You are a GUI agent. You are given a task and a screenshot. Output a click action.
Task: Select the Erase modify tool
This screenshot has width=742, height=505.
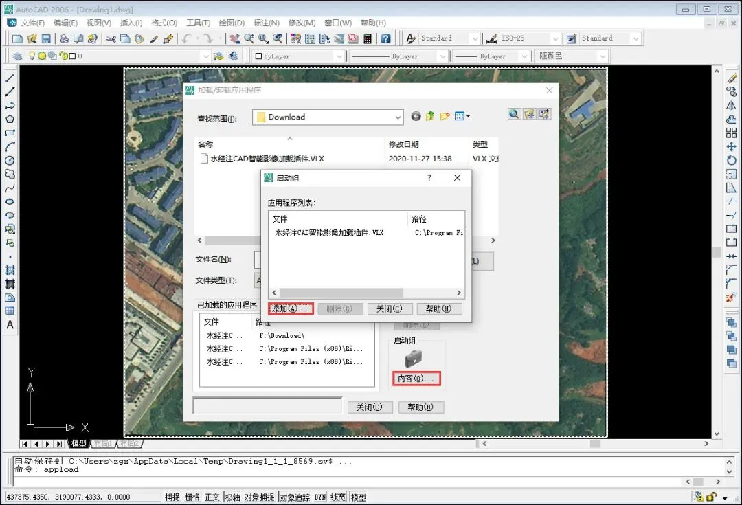(732, 78)
